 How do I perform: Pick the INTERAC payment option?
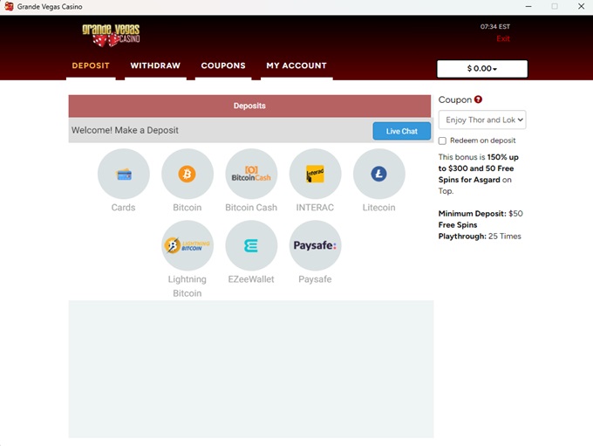click(315, 175)
